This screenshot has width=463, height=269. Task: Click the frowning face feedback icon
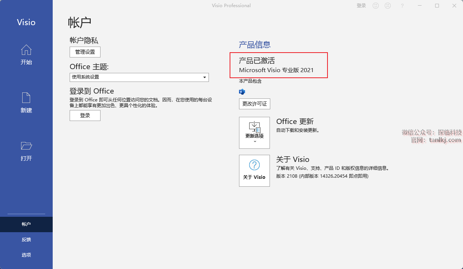click(387, 6)
